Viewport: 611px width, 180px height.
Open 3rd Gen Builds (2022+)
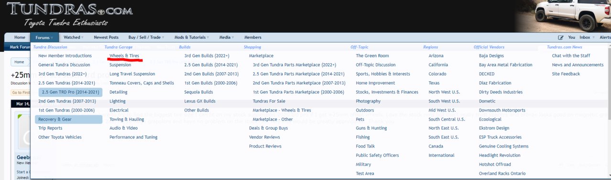pos(207,56)
